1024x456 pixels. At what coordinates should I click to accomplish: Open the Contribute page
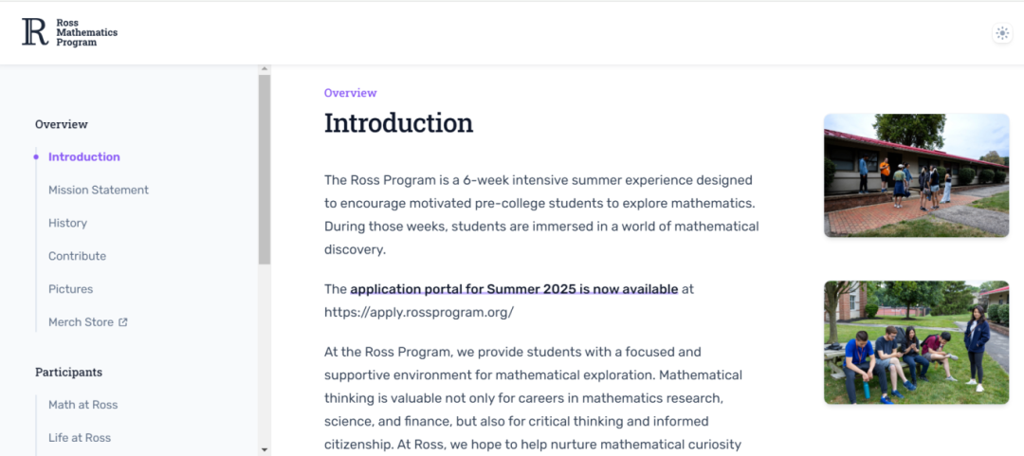(77, 256)
